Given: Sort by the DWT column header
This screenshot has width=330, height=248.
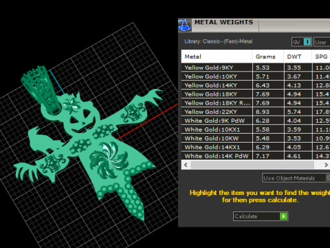Looking at the screenshot, I should (298, 56).
